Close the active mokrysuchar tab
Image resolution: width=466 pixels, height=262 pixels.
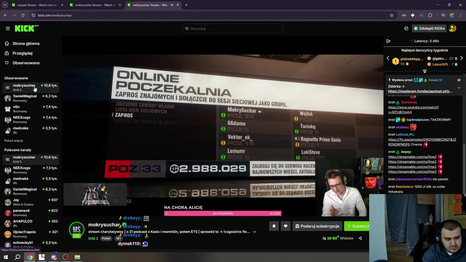pos(178,5)
